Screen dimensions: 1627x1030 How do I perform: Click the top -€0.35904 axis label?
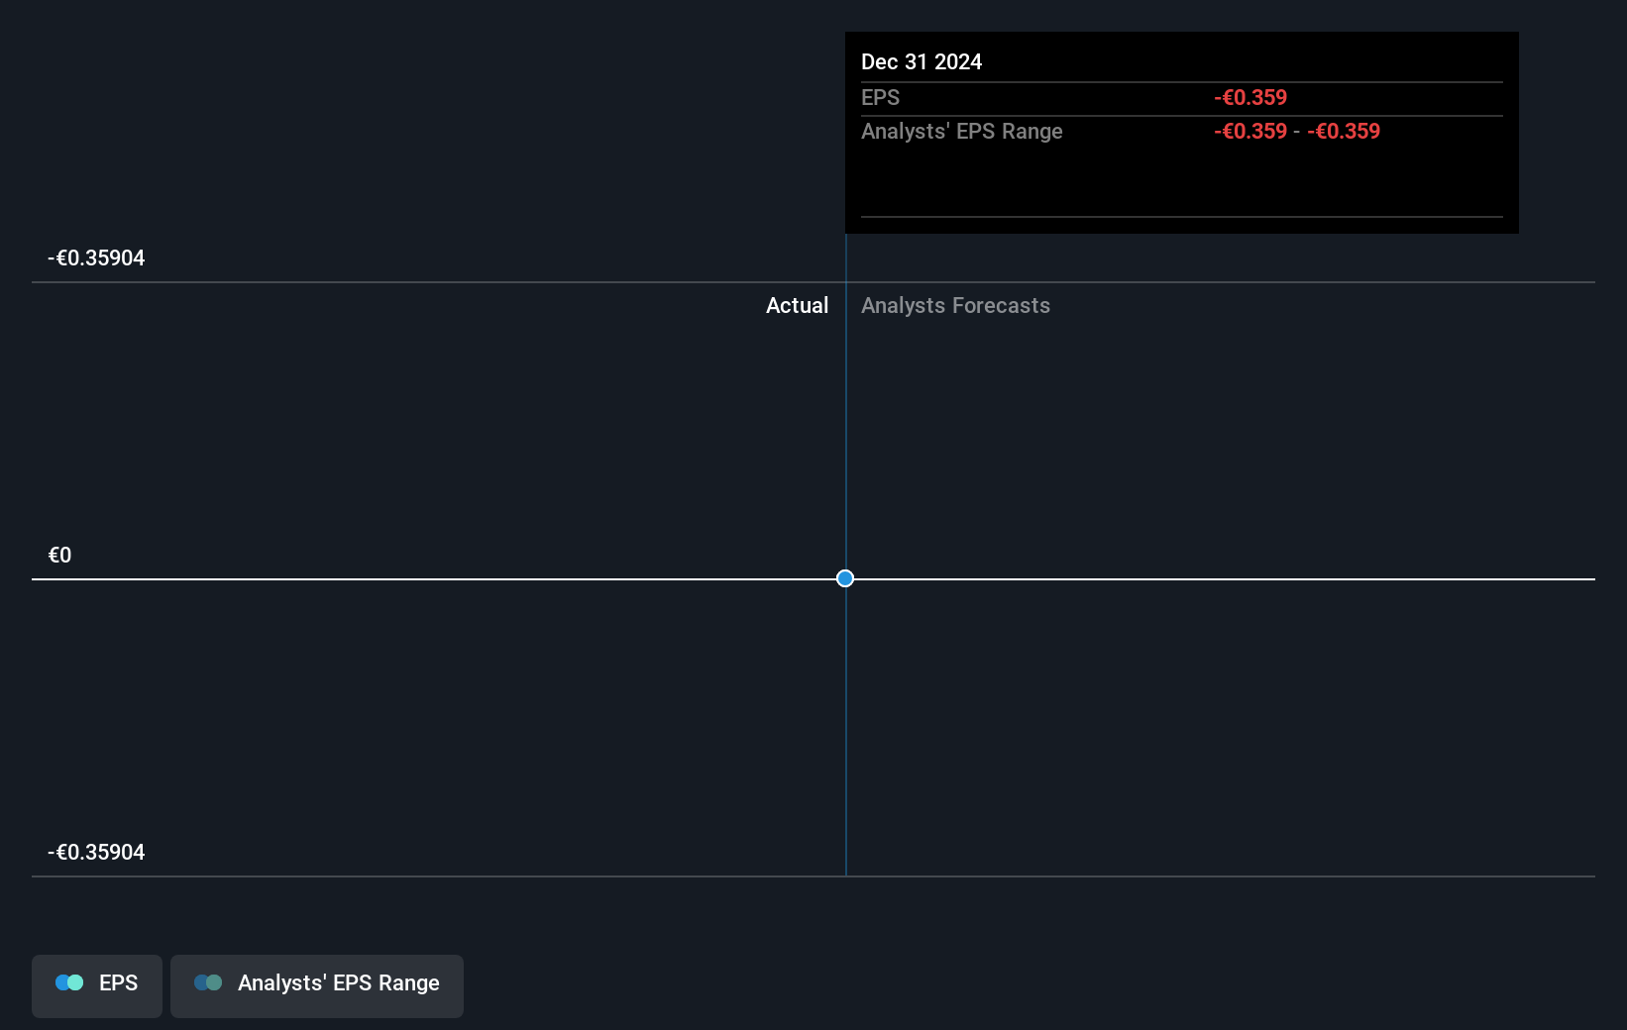coord(96,258)
